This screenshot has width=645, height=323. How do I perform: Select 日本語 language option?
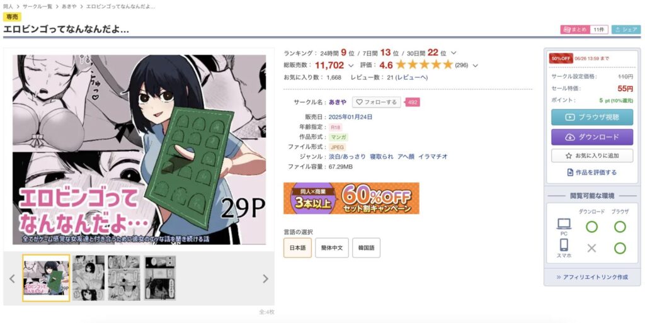tap(297, 248)
